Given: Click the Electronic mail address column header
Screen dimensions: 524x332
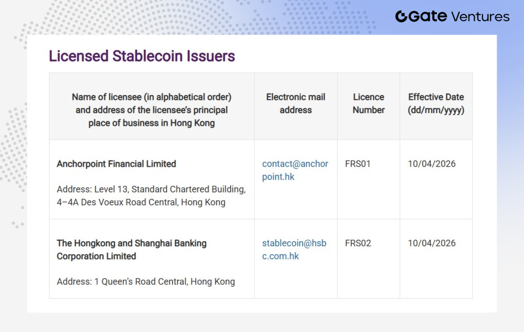Looking at the screenshot, I should tap(296, 103).
